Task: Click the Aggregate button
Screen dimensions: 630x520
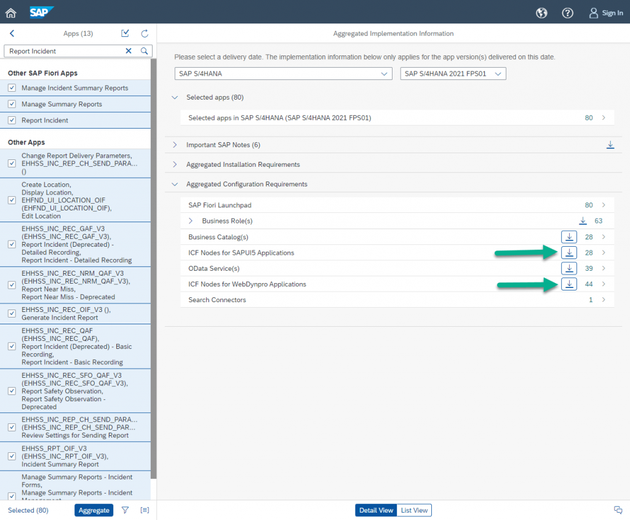Action: (94, 510)
